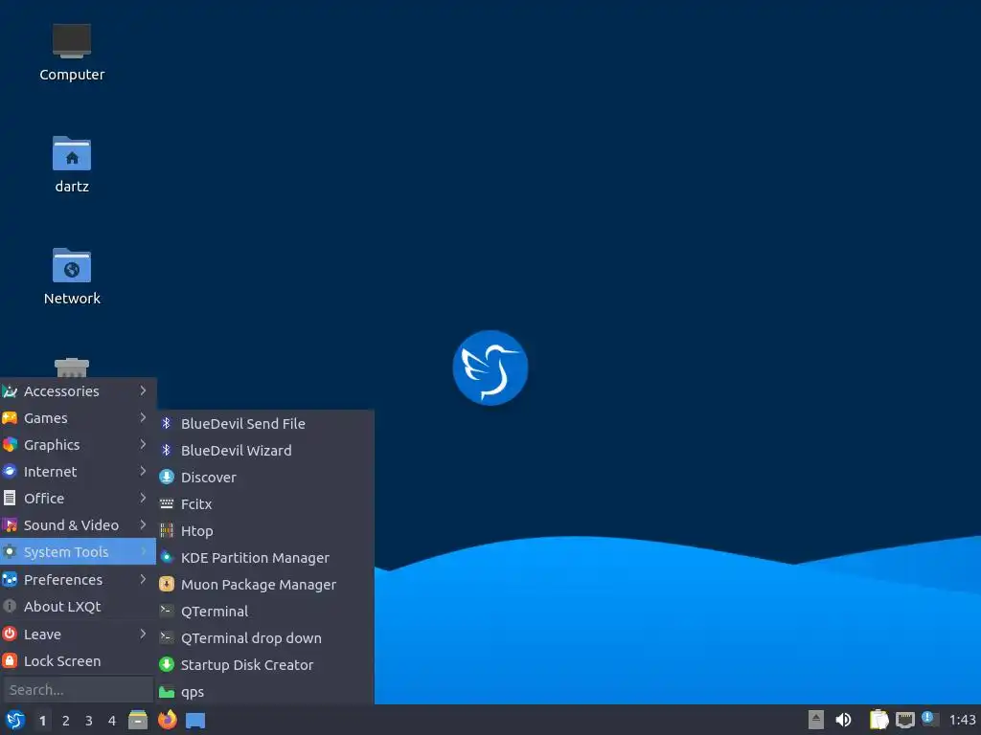Switch to virtual desktop 1
The height and width of the screenshot is (735, 981).
tap(42, 721)
